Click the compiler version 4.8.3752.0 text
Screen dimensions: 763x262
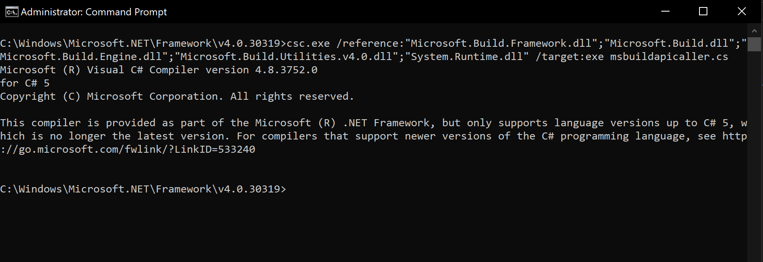coord(286,70)
